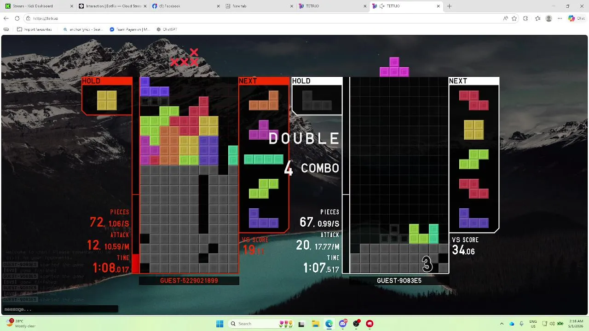Open the anchor lyrics bookmark
The image size is (589, 331).
coord(82,29)
